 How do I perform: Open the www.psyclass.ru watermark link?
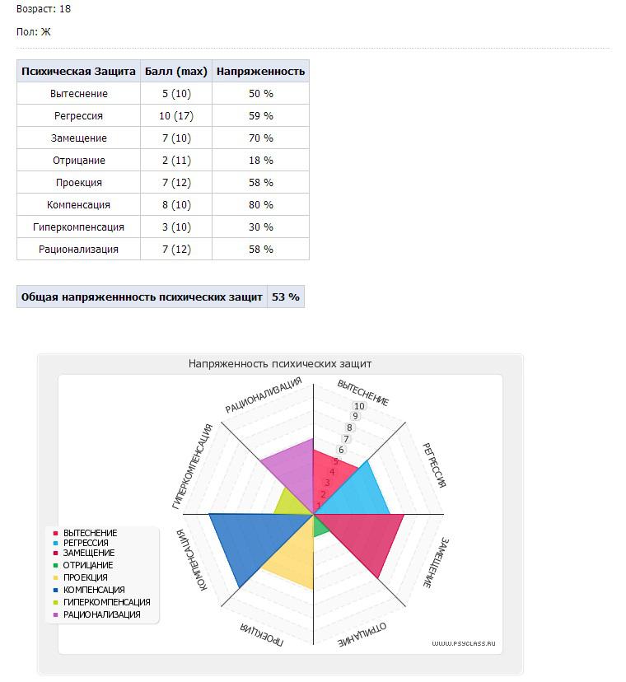(x=467, y=642)
